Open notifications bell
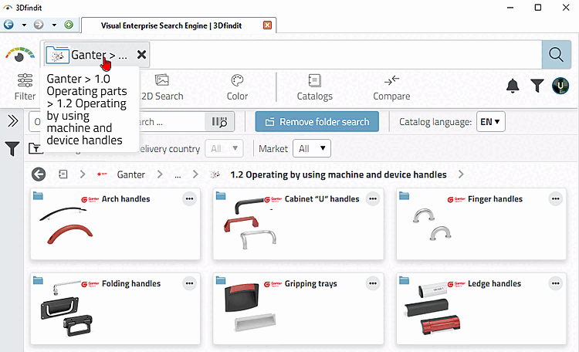579x352 pixels. (x=513, y=86)
